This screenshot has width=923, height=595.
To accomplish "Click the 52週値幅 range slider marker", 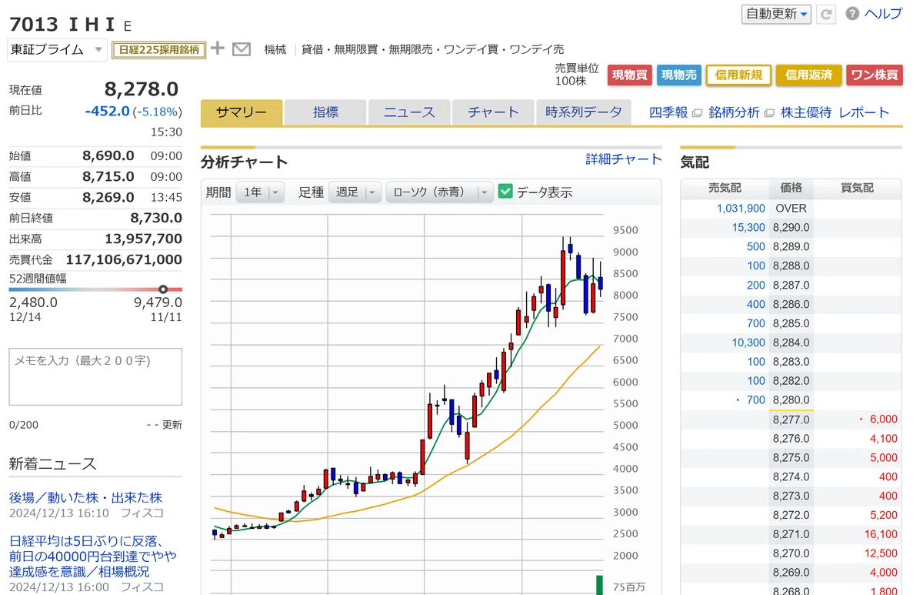I will [163, 289].
